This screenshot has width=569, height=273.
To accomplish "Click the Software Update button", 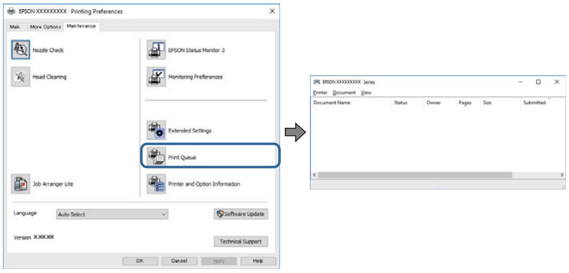I will 241,214.
